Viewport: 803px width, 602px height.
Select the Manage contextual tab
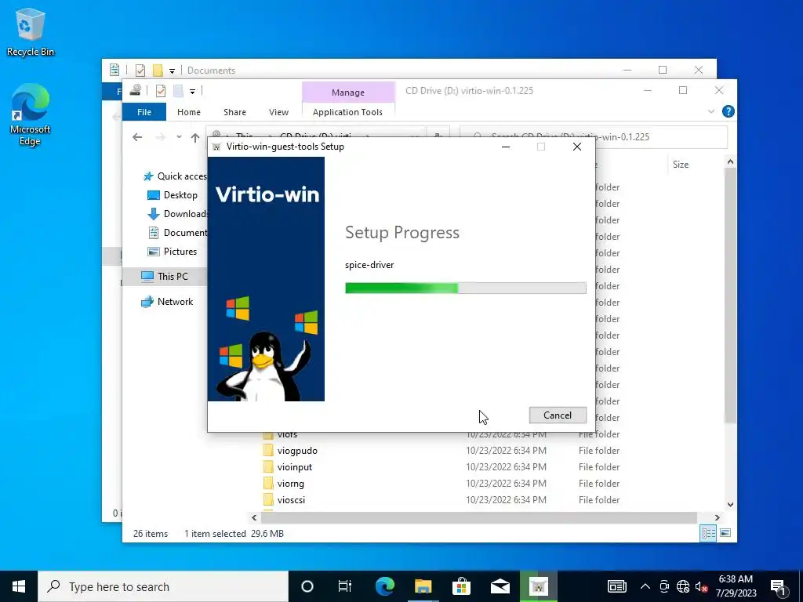pyautogui.click(x=348, y=92)
